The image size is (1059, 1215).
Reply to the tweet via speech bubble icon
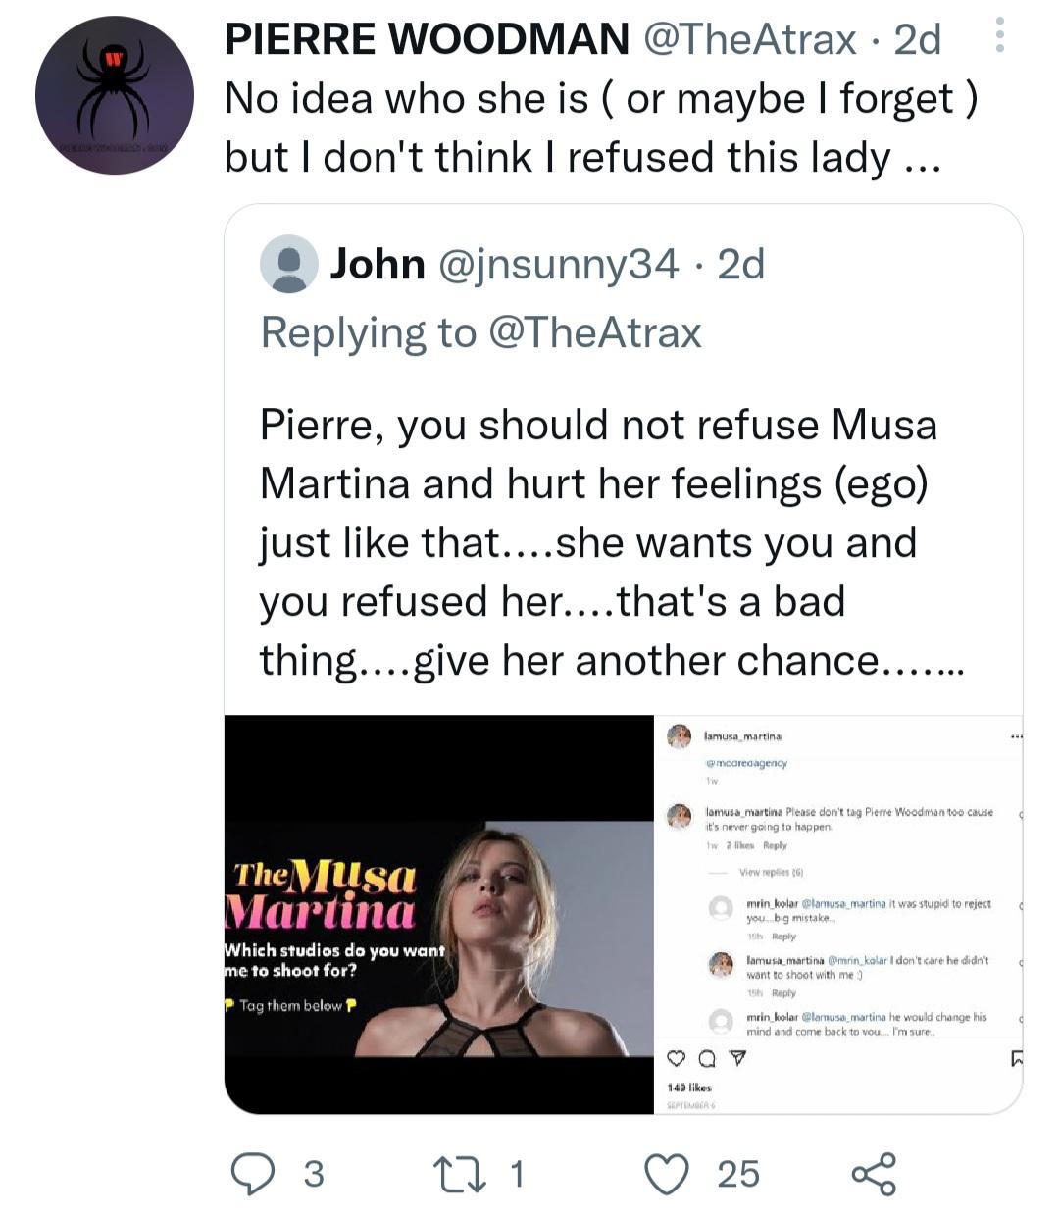pyautogui.click(x=252, y=1173)
